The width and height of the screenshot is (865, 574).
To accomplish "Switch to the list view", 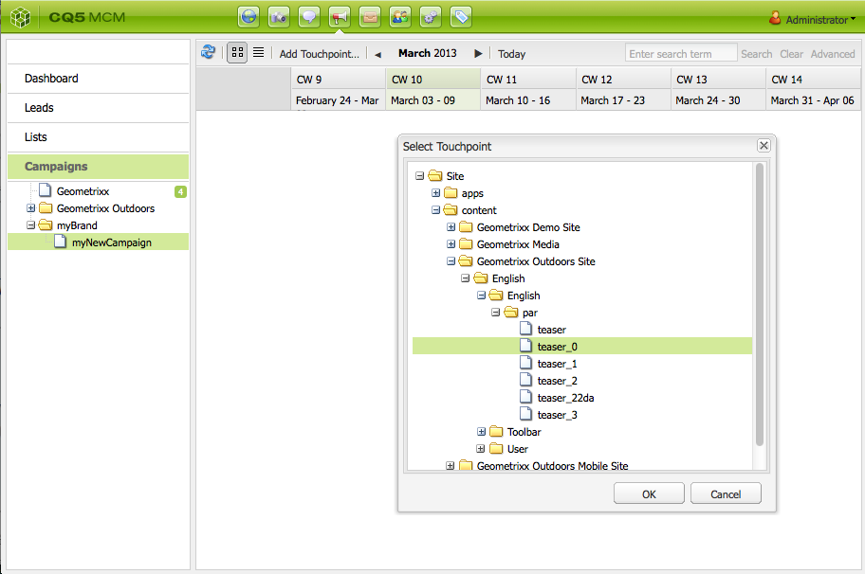I will tap(258, 53).
